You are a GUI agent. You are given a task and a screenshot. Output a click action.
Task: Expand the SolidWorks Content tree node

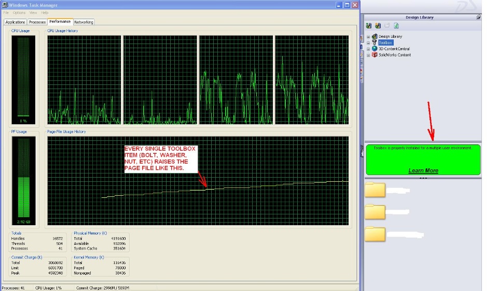(x=368, y=55)
